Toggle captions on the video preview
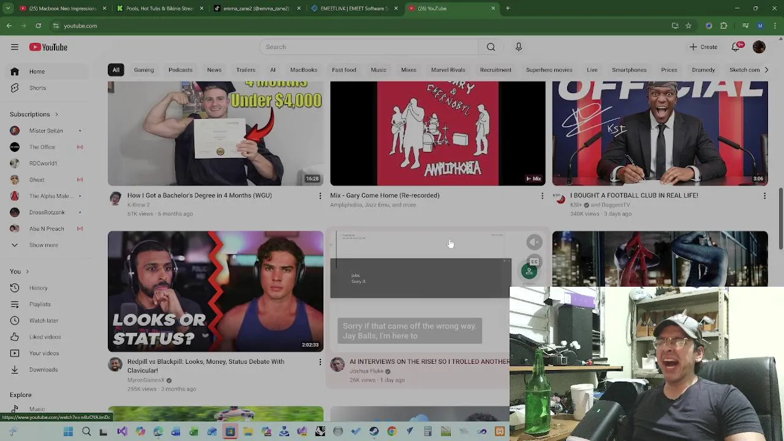 pyautogui.click(x=534, y=262)
